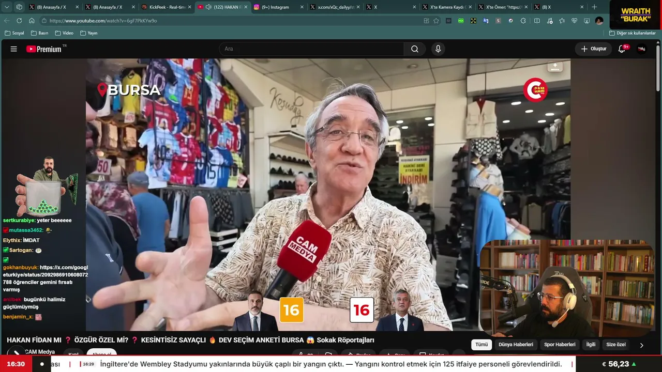This screenshot has height=372, width=662.
Task: Open Diğer sık kullanılanlar bookmarks folder
Action: (633, 33)
